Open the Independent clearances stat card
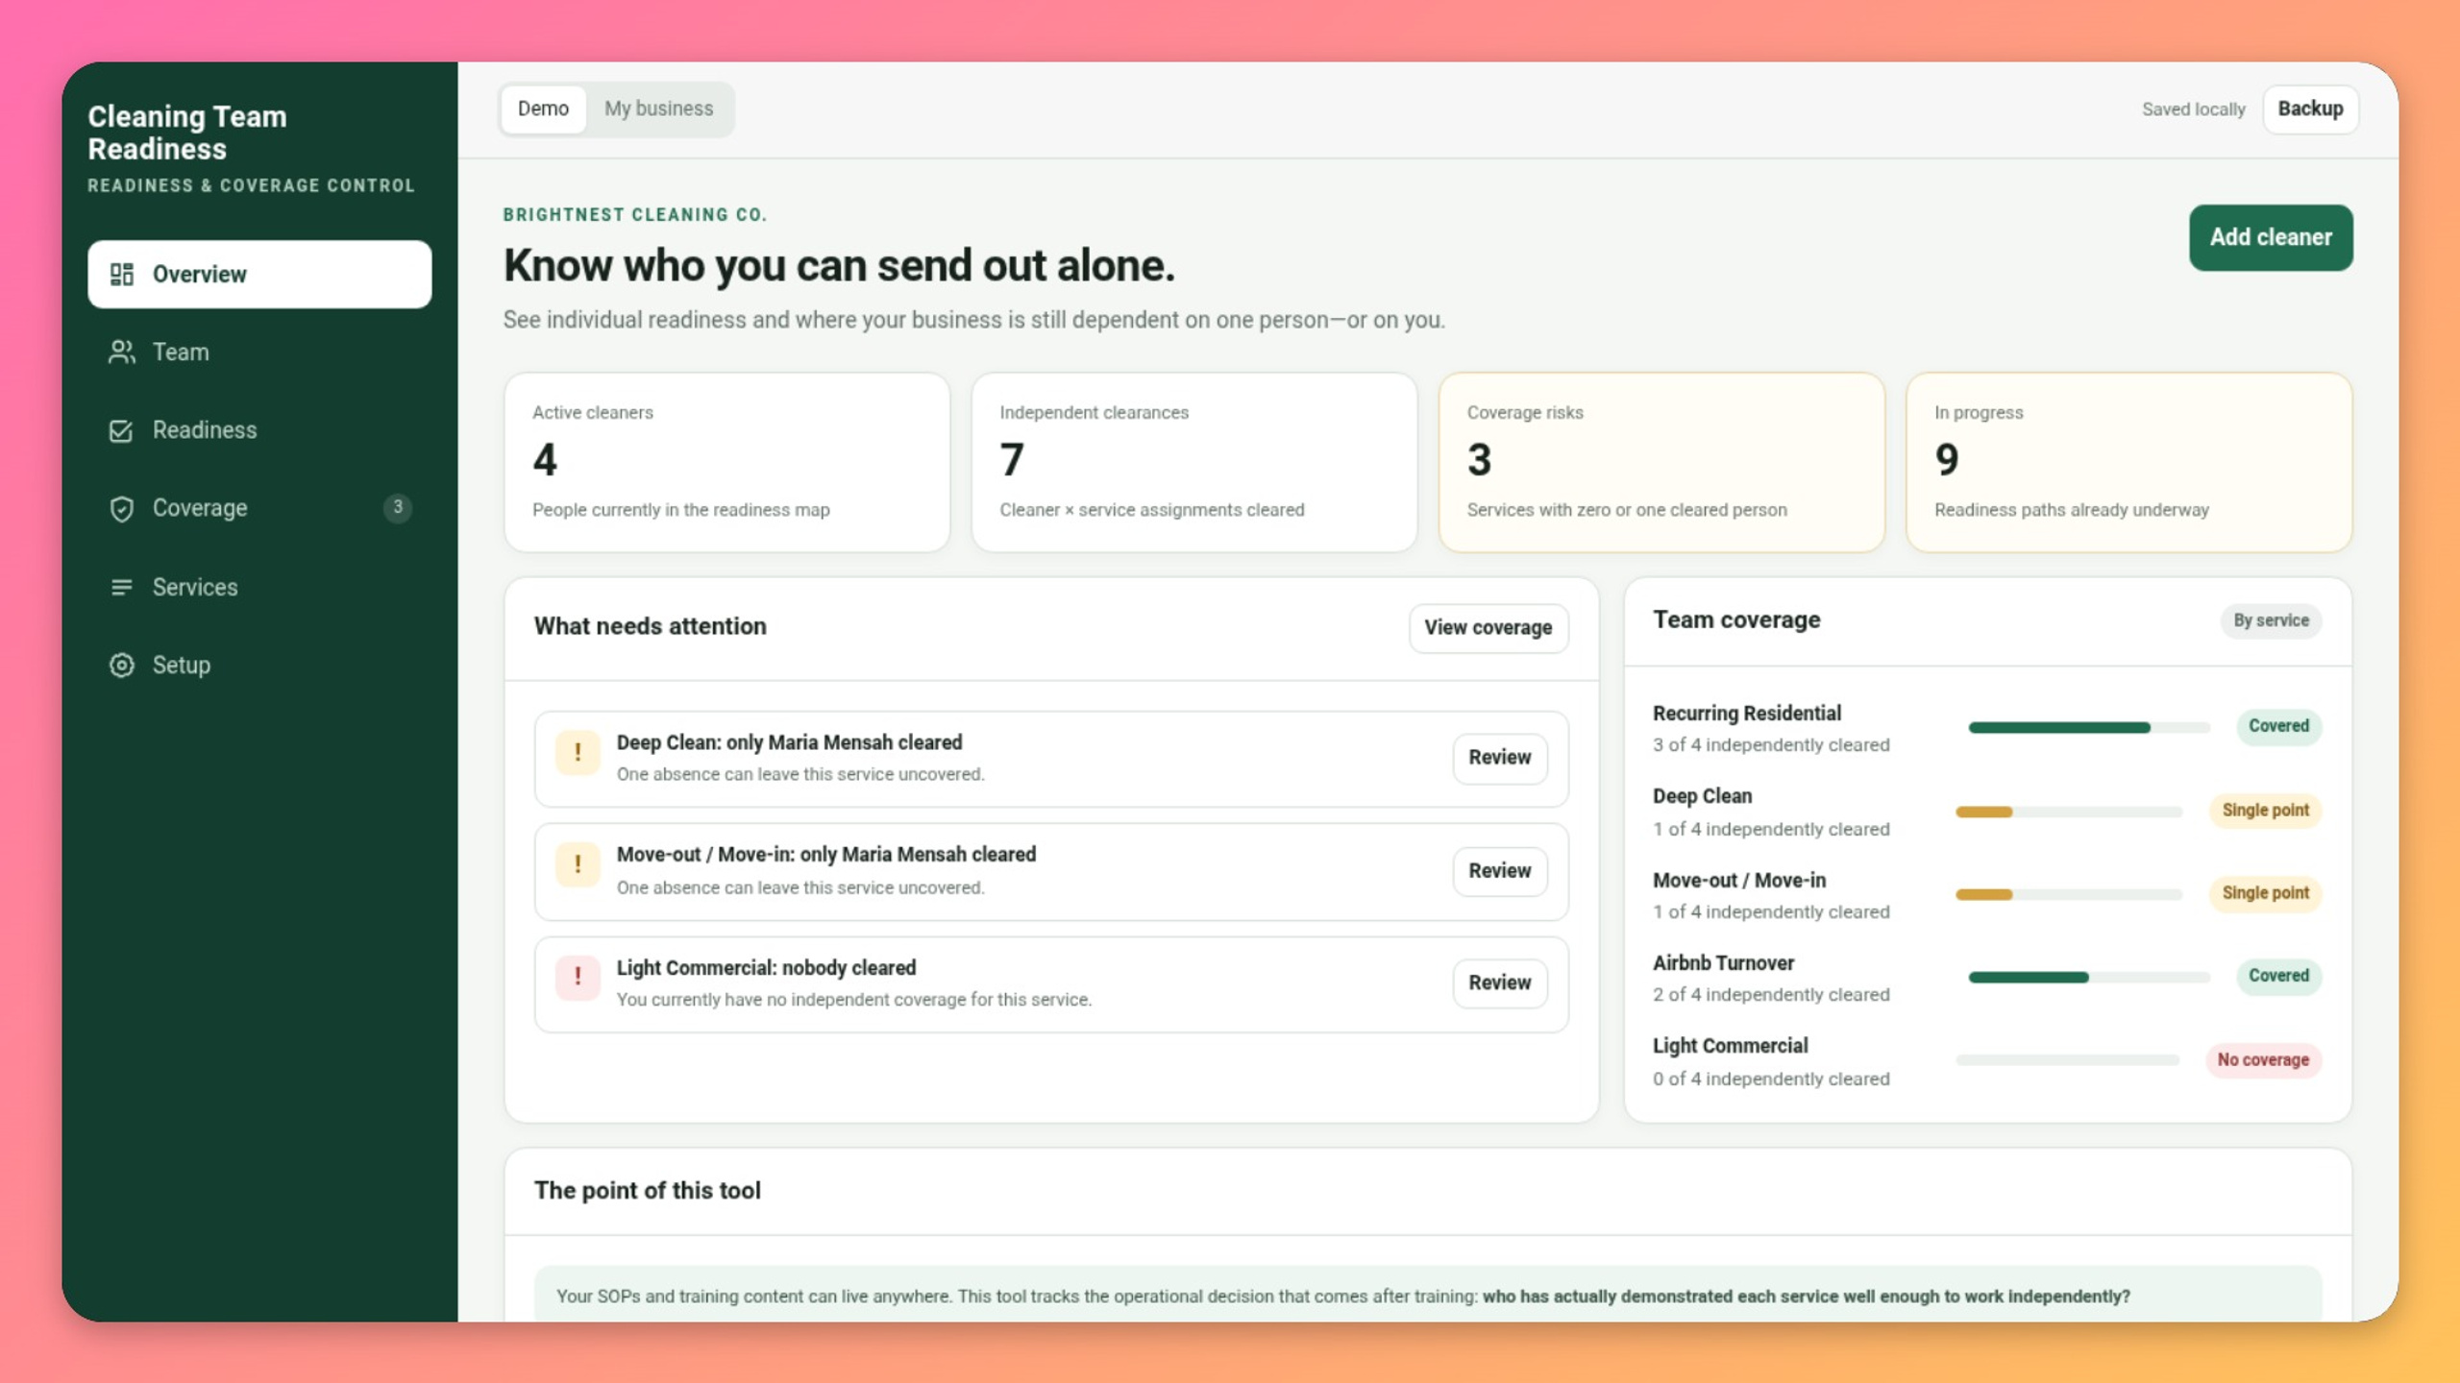The height and width of the screenshot is (1383, 2460). tap(1193, 462)
